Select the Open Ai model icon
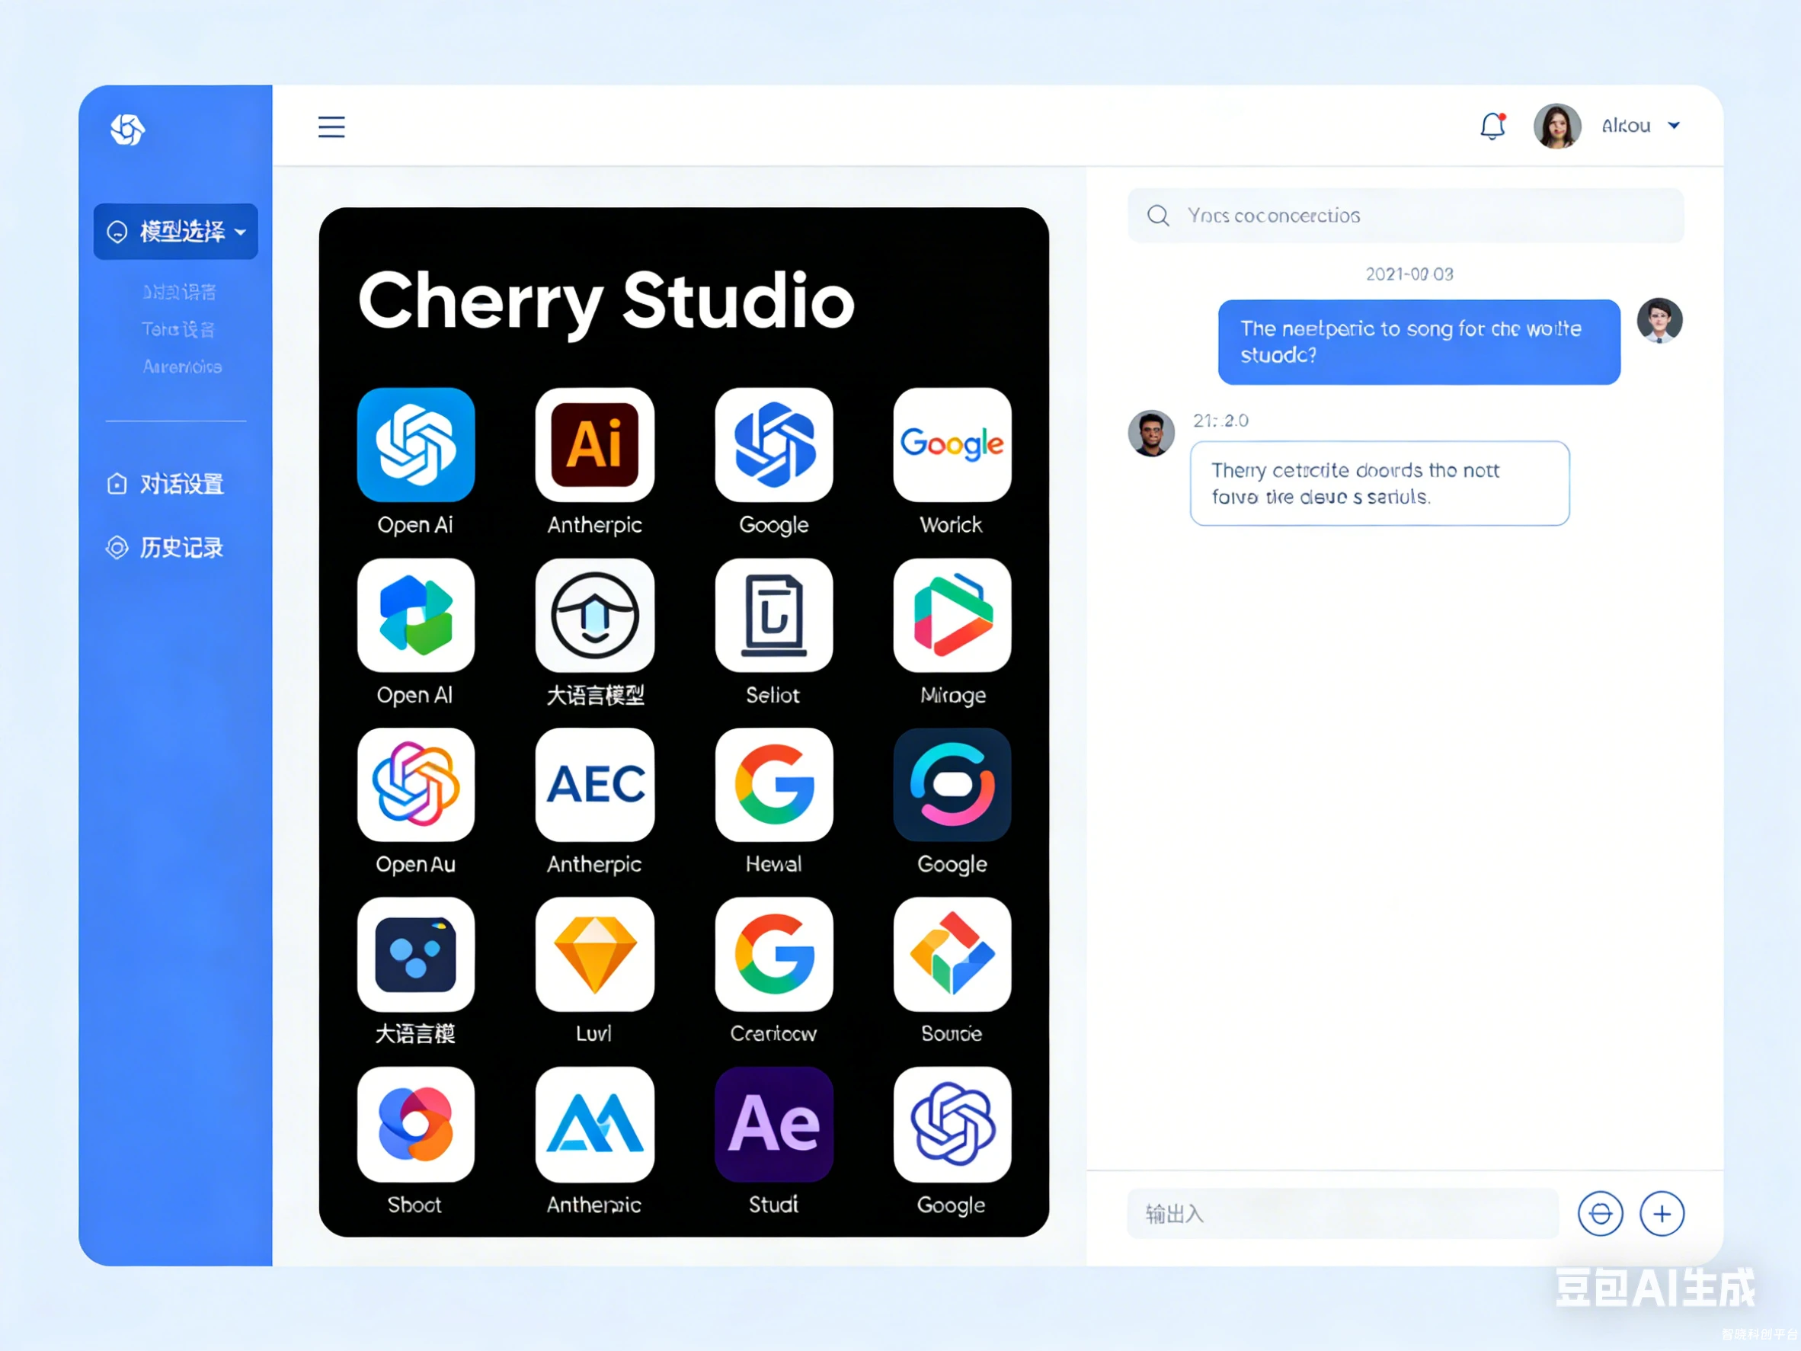Image resolution: width=1801 pixels, height=1351 pixels. (x=415, y=445)
